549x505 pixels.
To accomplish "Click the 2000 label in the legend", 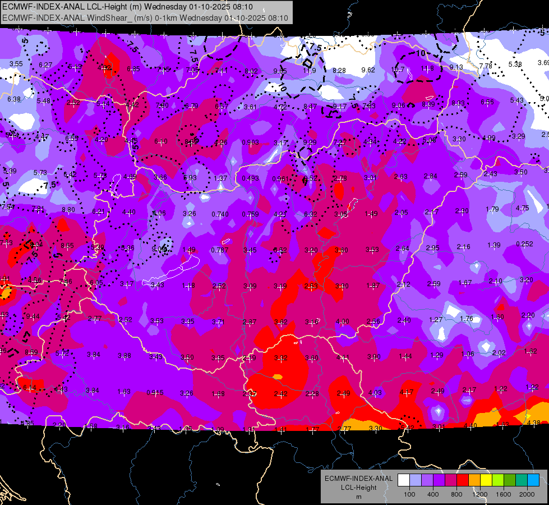I will coord(527,494).
